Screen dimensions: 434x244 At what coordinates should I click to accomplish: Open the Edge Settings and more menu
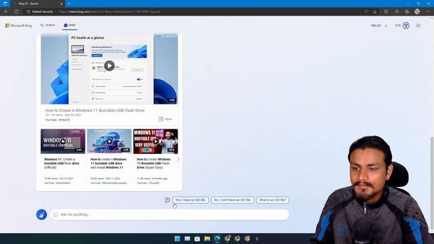(x=428, y=12)
